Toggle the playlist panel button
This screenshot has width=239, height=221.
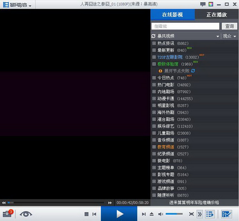[x=210, y=214]
